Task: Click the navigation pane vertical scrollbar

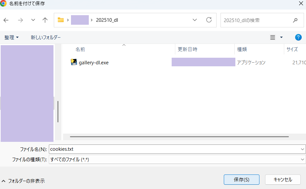Action: coord(58,111)
